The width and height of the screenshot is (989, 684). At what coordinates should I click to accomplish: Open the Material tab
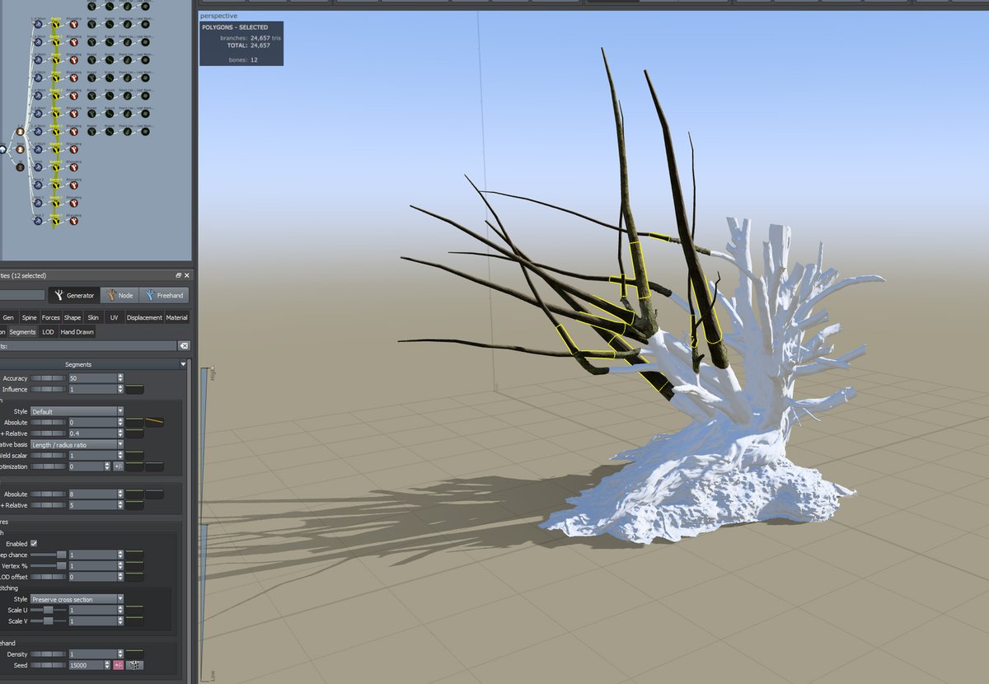tap(176, 317)
